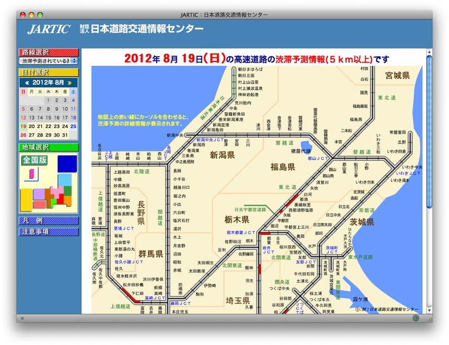The image size is (449, 345).
Task: Click the vertical scrollbar thumb
Action: 429,132
